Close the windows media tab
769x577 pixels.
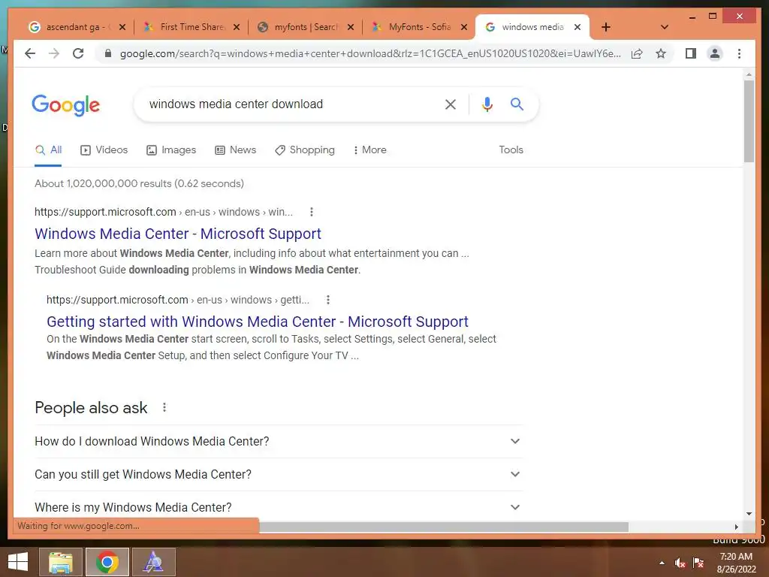pos(578,27)
